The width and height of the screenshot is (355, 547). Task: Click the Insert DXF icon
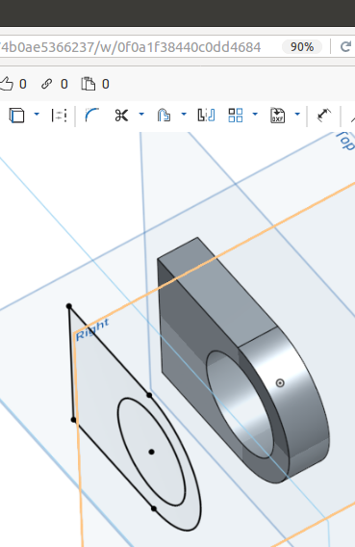278,116
